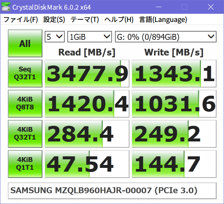224x204 pixels.
Task: Open the ヘルプ(H) help menu
Action: tap(119, 20)
